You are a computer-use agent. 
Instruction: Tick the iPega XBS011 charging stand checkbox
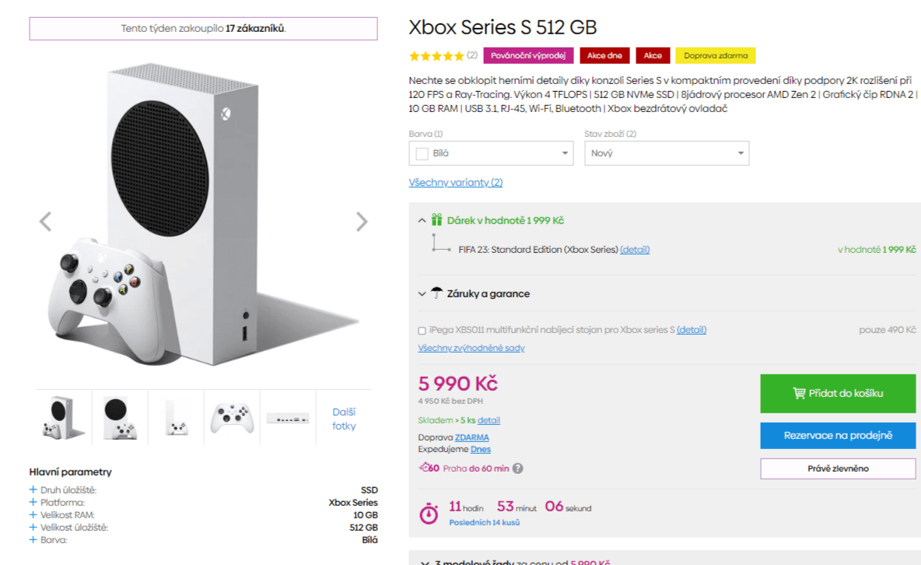pos(422,331)
